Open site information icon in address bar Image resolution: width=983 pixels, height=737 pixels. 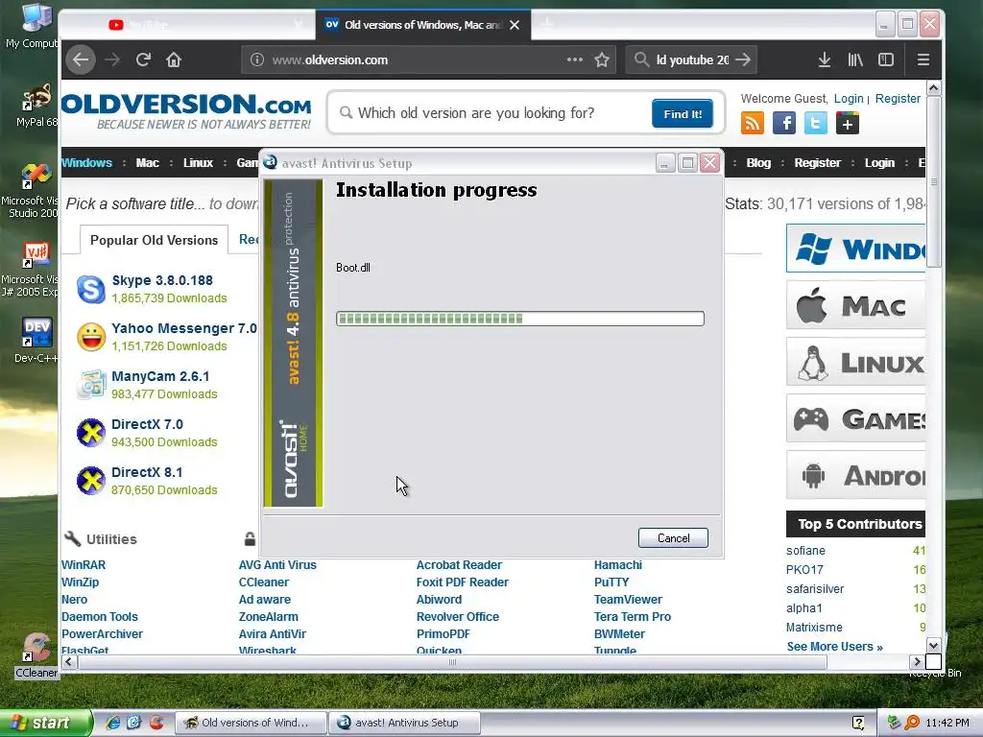click(x=257, y=59)
